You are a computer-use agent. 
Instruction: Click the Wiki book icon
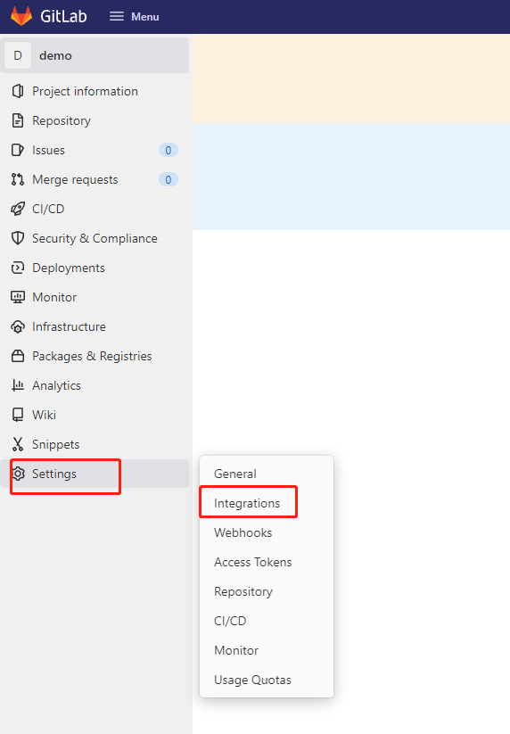18,415
